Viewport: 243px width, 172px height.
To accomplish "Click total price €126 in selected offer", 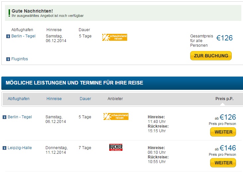I will click(224, 38).
